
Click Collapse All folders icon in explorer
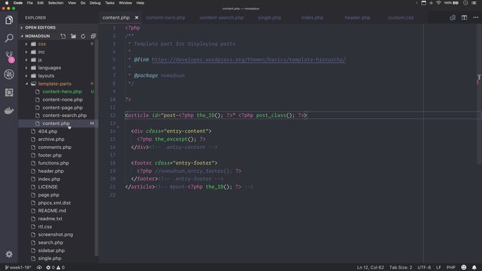[93, 36]
